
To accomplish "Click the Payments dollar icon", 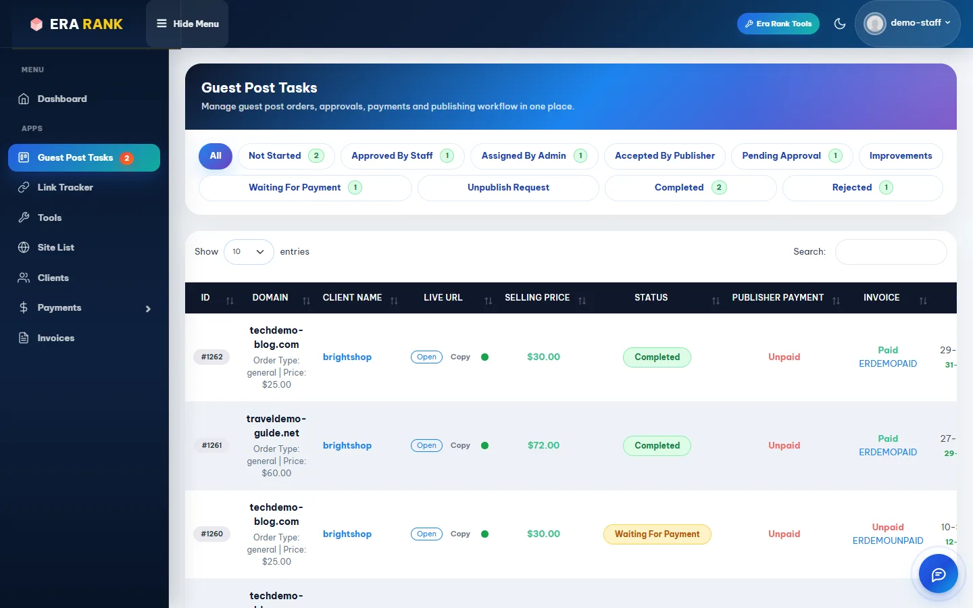I will [24, 307].
